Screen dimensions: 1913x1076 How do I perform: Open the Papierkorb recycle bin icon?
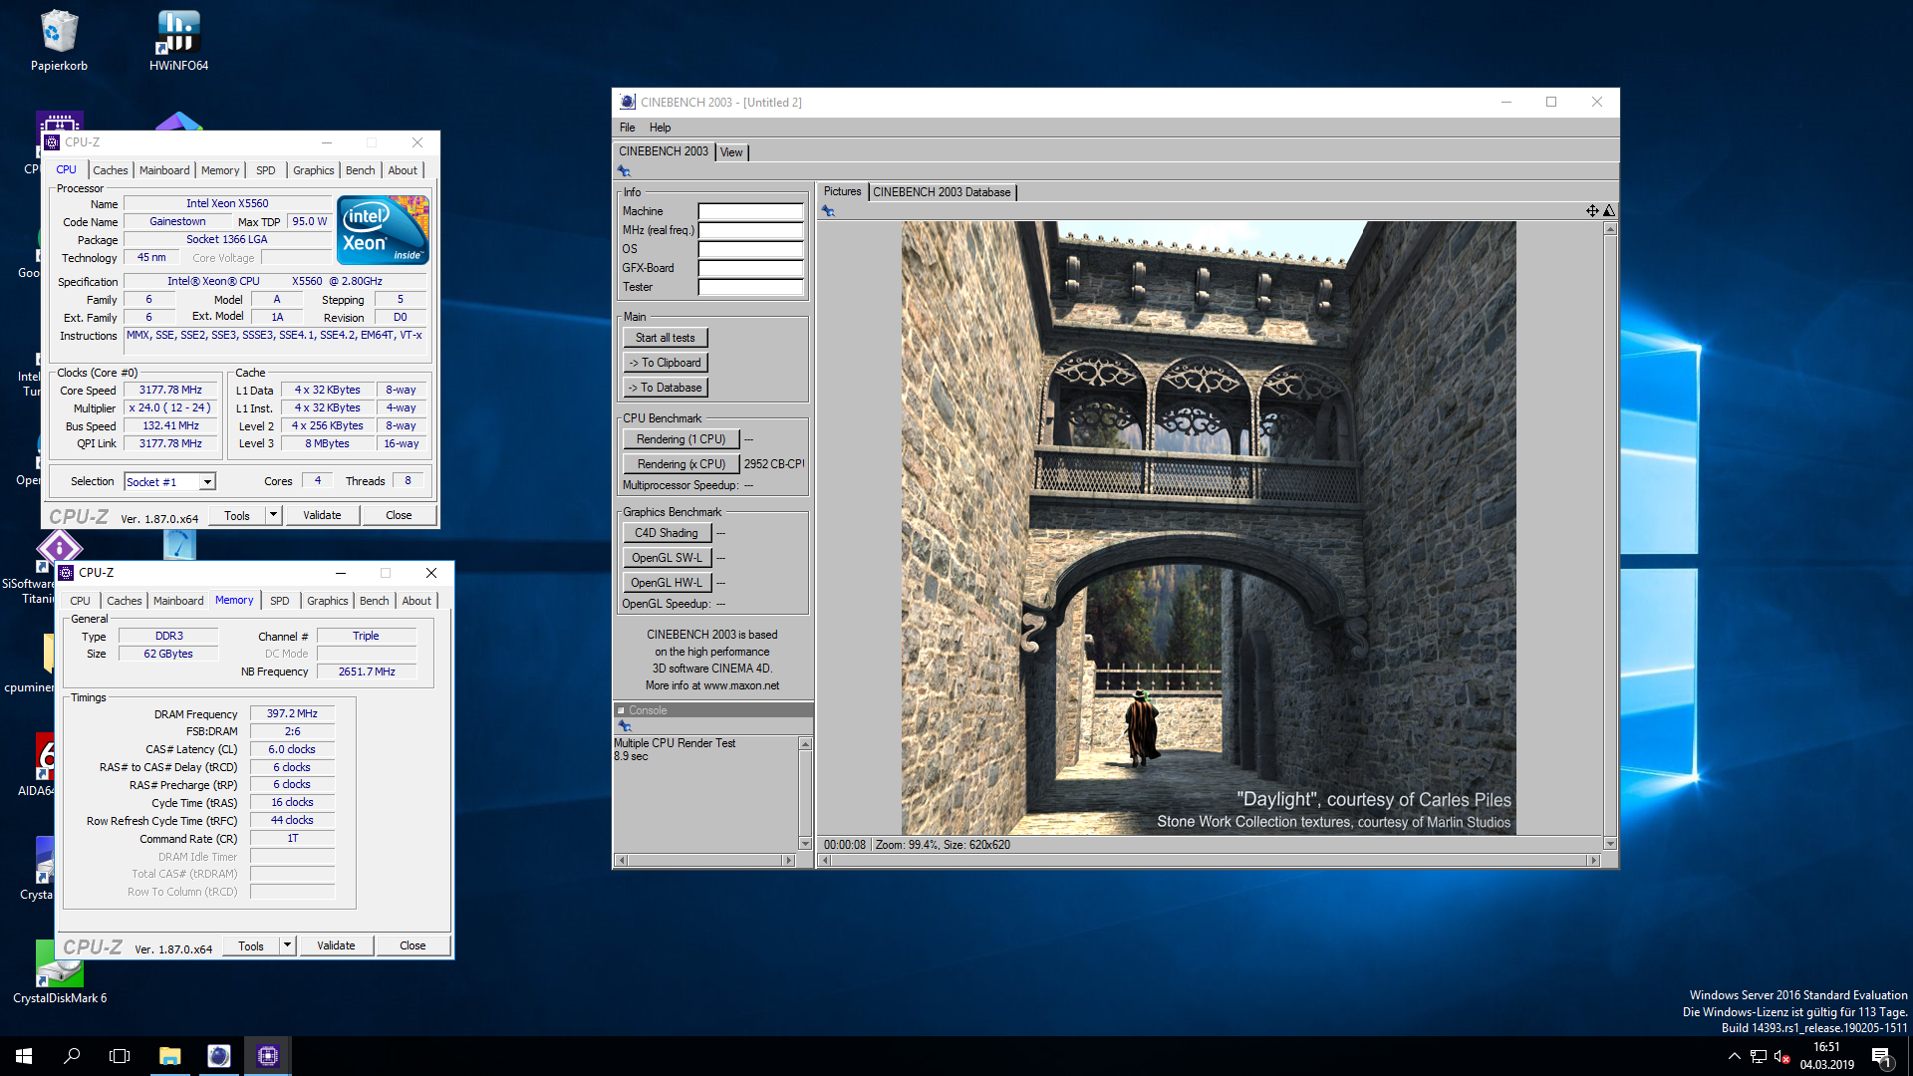[x=59, y=40]
